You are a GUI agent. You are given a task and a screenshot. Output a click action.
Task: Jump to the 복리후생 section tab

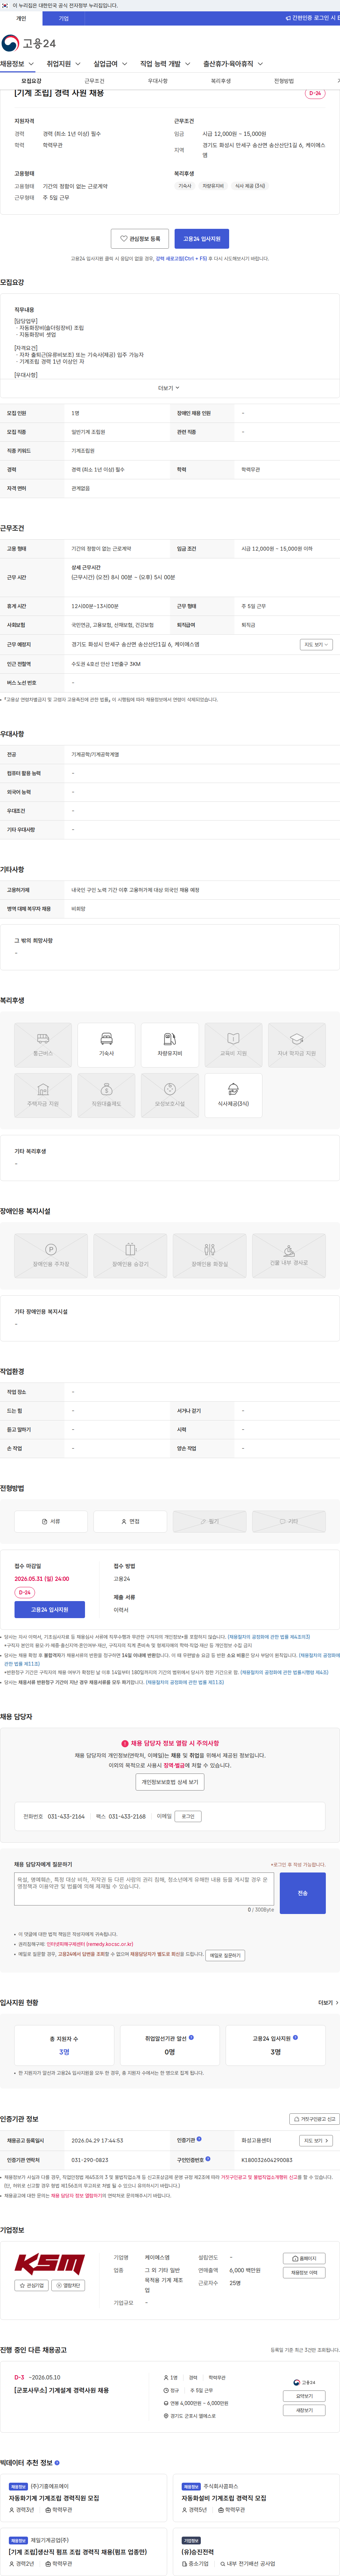tap(220, 81)
